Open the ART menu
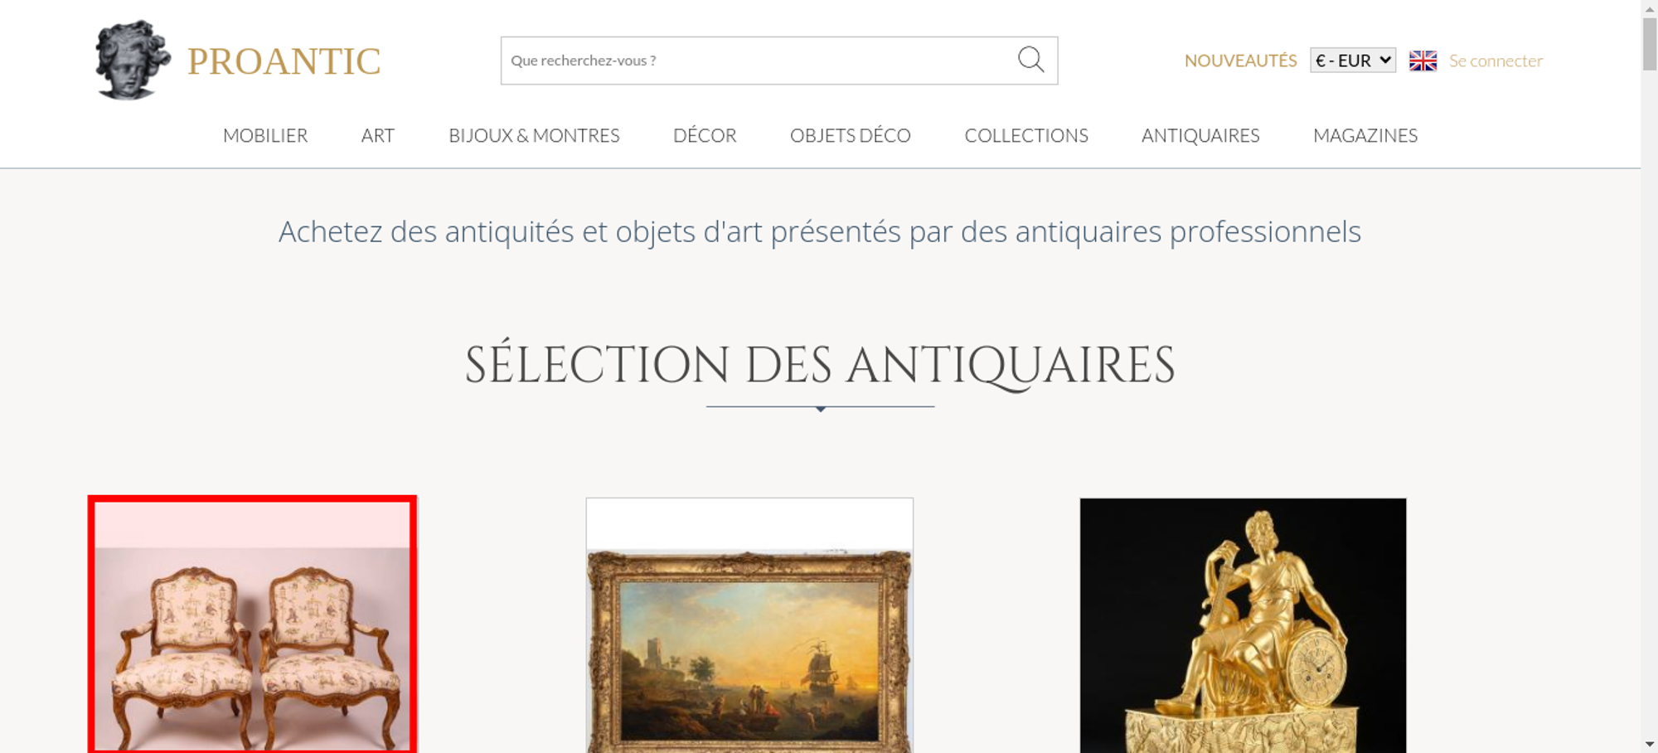 coord(378,135)
